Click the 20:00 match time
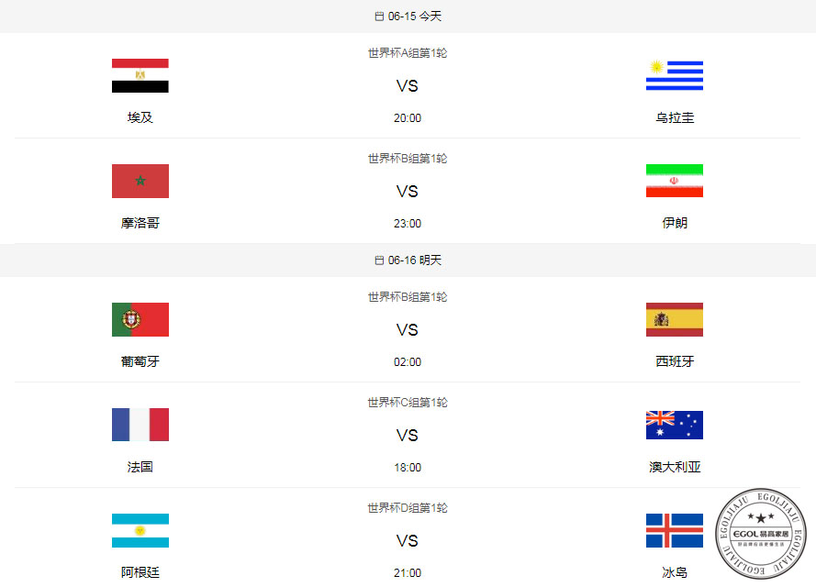Screen dimensions: 816x587 pyautogui.click(x=407, y=117)
